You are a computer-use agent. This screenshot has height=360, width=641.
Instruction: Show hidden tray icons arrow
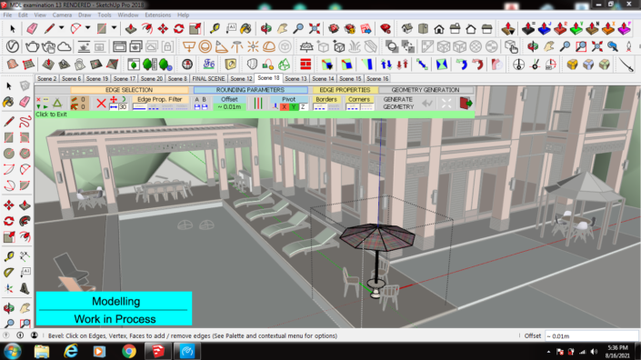548,352
